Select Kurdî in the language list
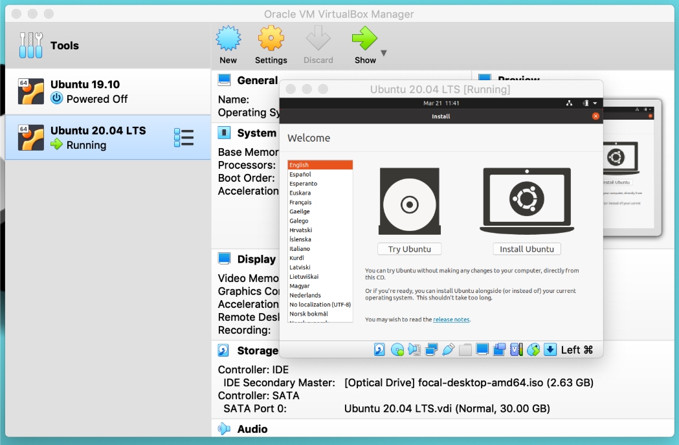 click(320, 258)
